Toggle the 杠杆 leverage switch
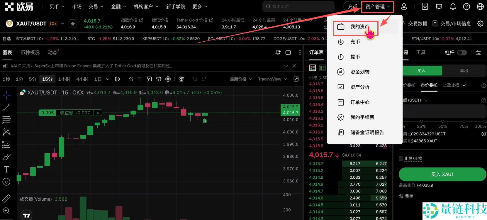Viewport: 487px width, 220px height. (x=462, y=53)
